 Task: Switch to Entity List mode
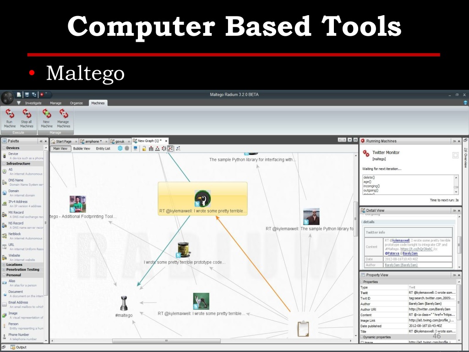pos(103,148)
